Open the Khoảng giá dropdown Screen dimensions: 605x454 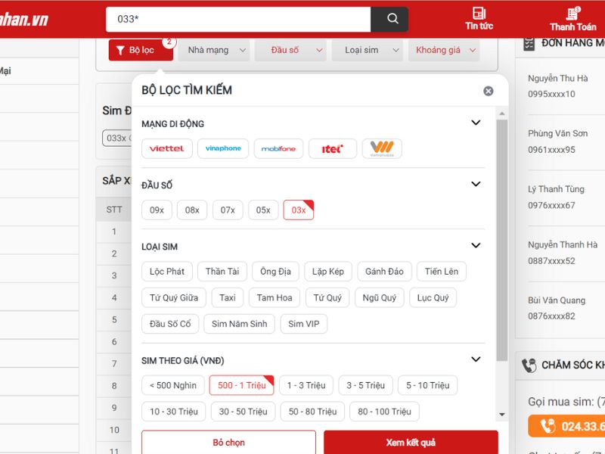pyautogui.click(x=444, y=50)
